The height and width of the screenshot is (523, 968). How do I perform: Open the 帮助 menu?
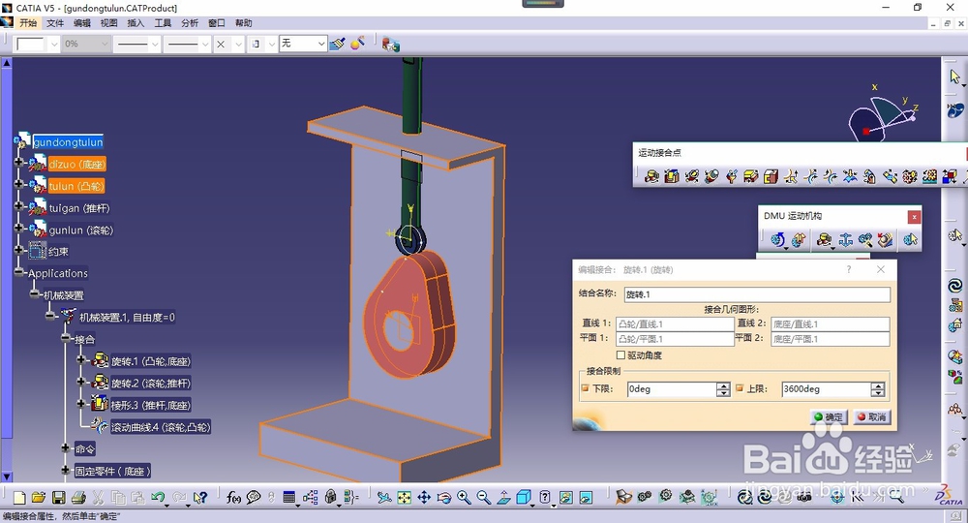point(243,23)
